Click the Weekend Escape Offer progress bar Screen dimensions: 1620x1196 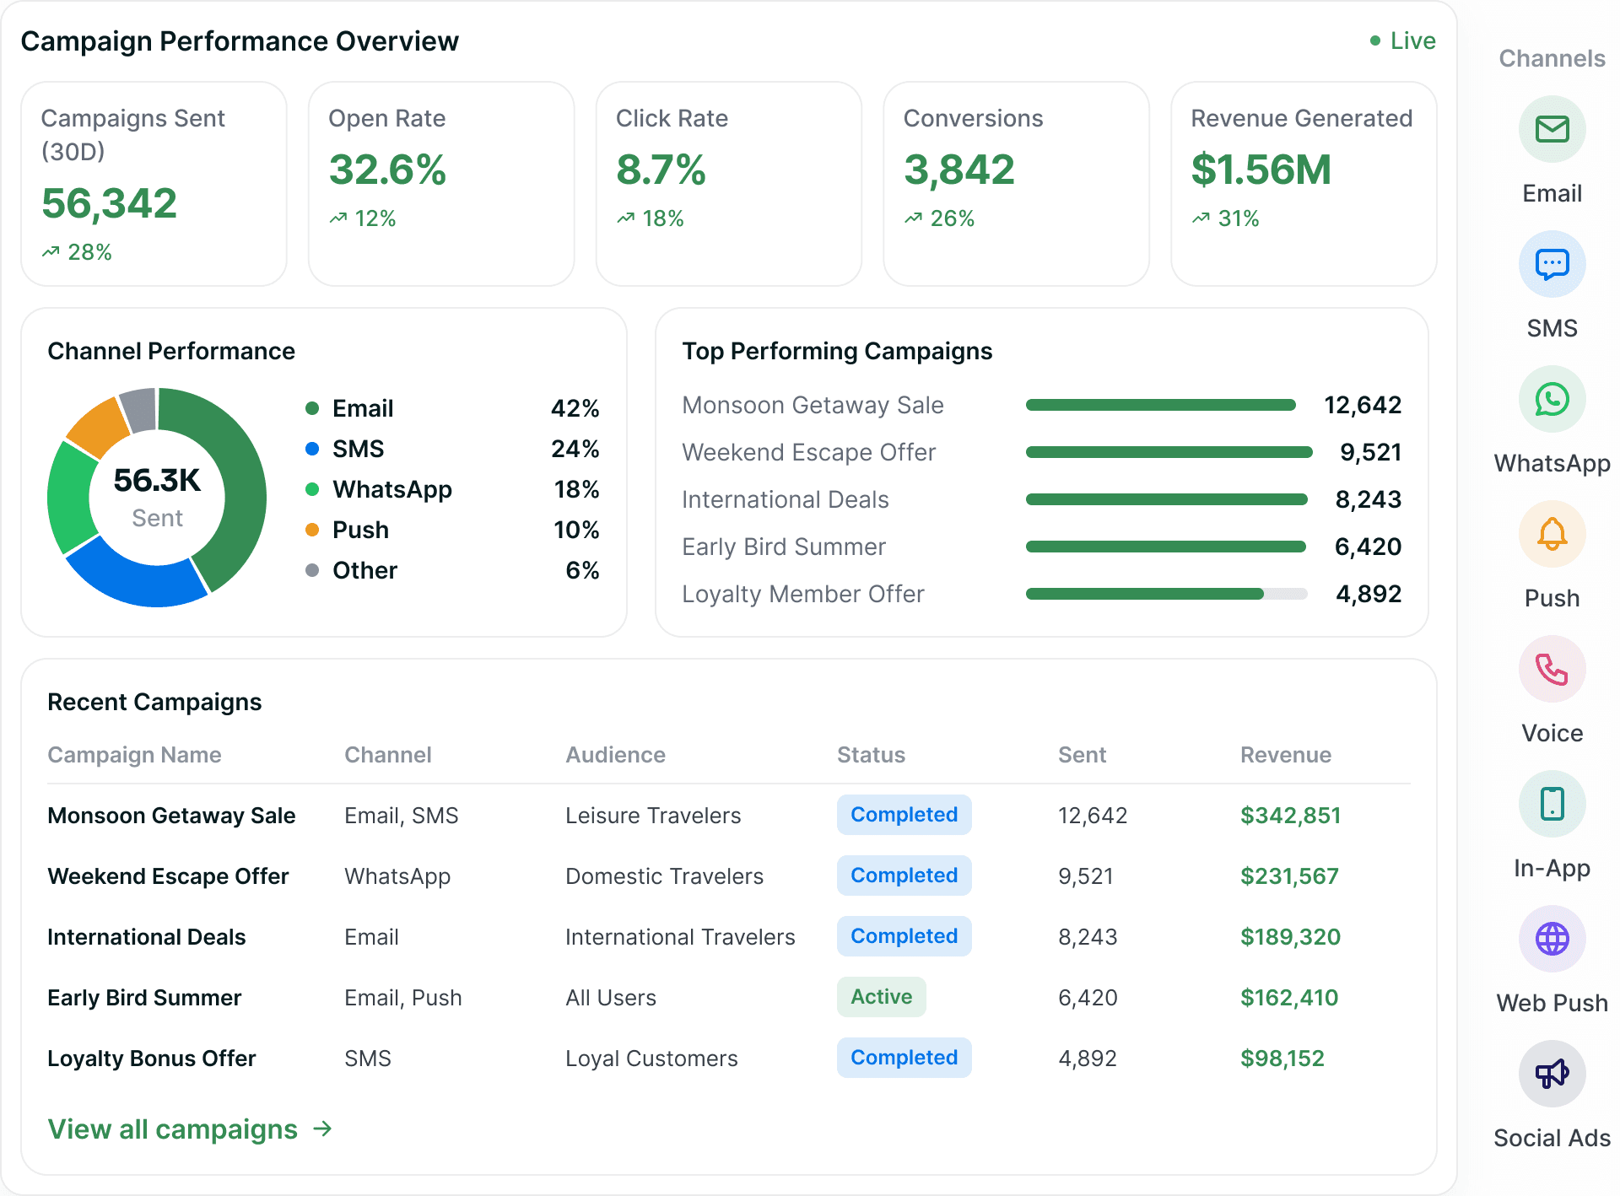(1169, 452)
